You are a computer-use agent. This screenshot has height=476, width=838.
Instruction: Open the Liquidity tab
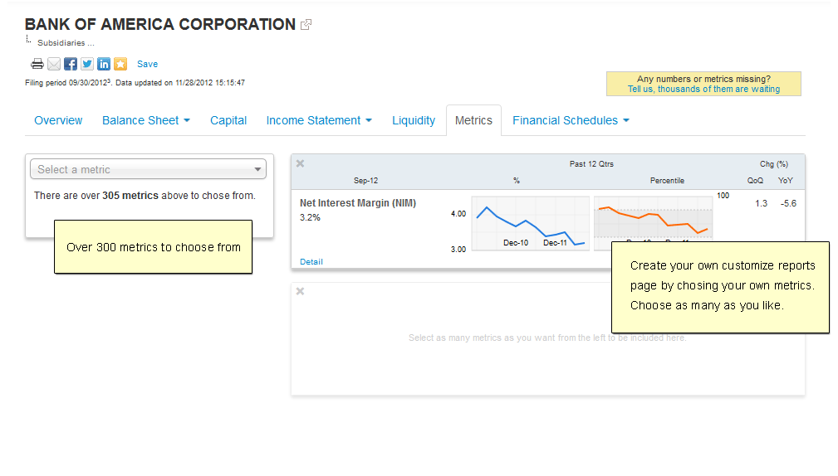pos(414,120)
